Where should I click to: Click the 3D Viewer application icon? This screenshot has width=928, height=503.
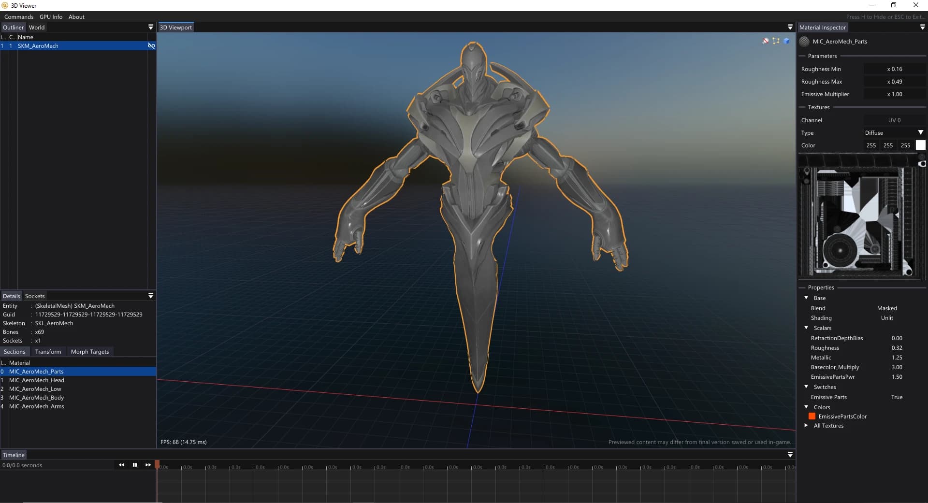pos(5,5)
